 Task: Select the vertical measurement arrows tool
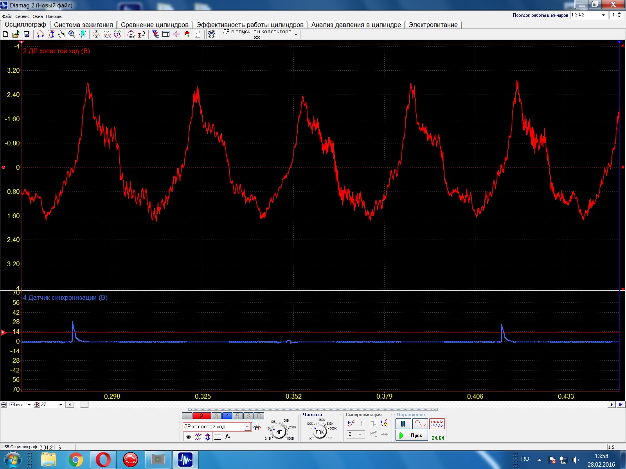[51, 34]
